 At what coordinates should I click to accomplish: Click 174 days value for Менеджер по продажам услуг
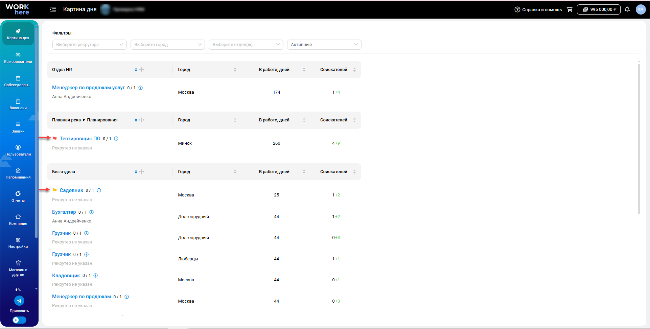click(277, 92)
